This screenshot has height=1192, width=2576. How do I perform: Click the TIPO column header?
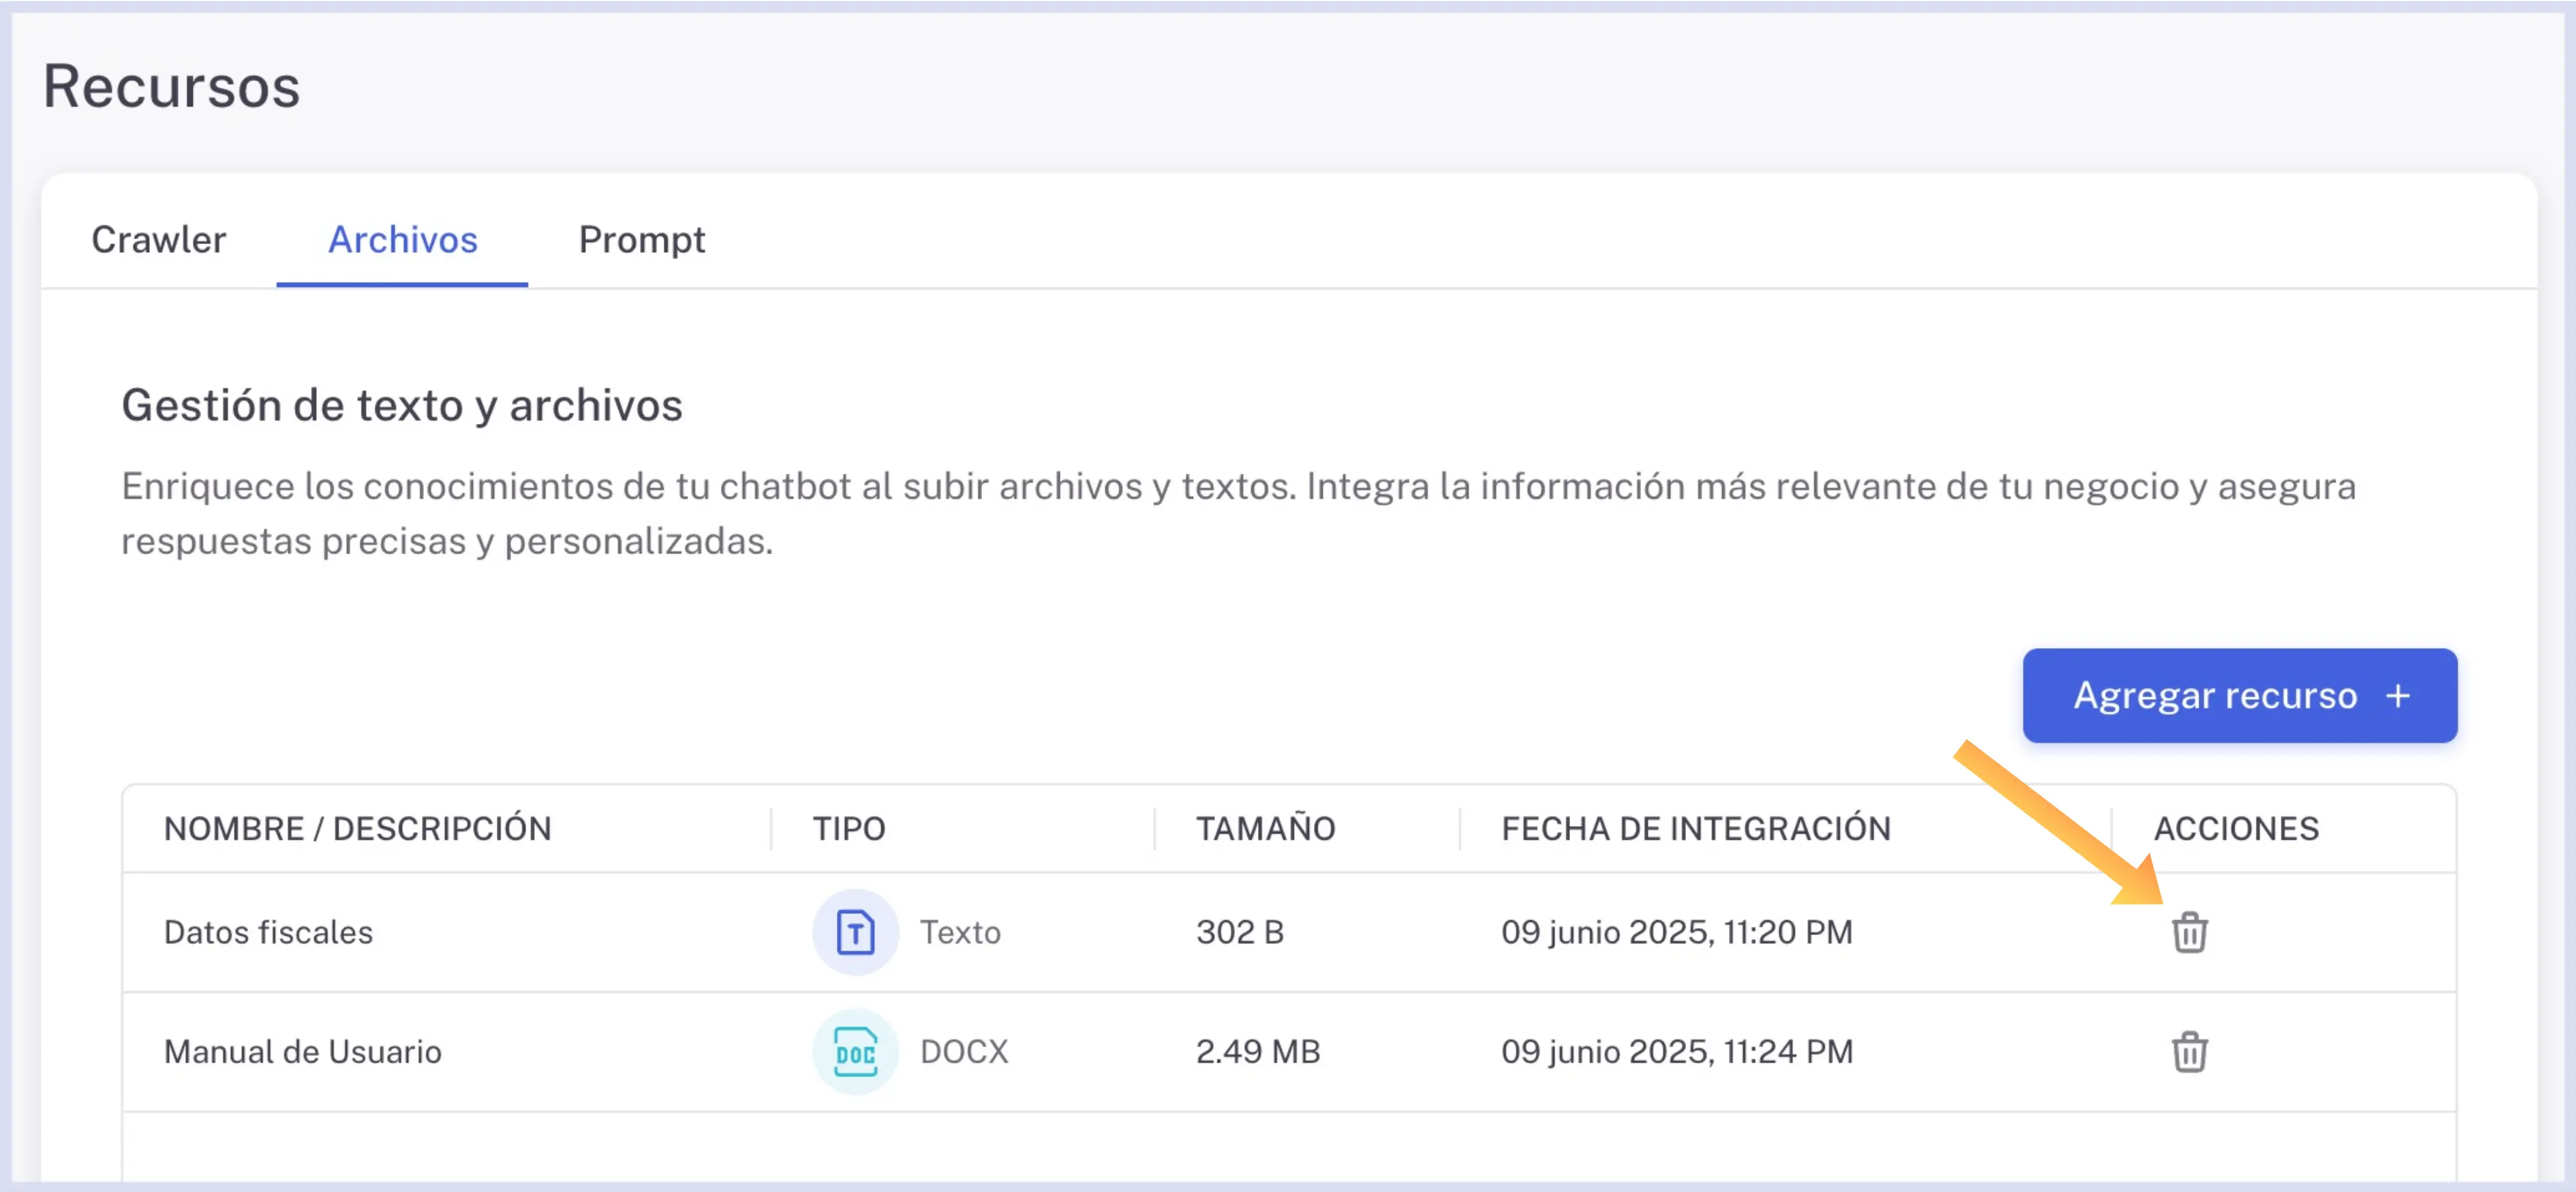coord(848,828)
